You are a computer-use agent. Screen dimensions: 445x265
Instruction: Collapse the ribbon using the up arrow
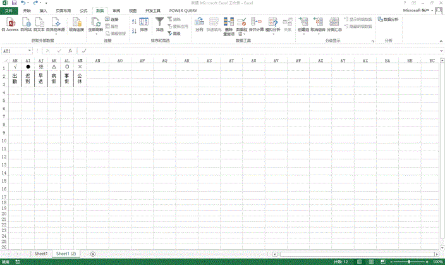pyautogui.click(x=440, y=40)
